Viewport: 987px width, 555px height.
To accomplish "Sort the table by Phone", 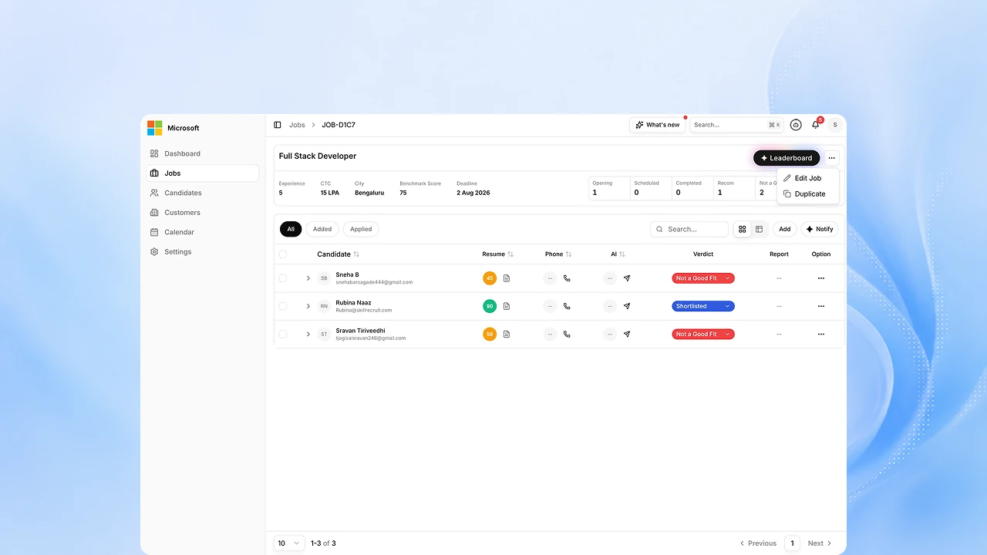I will click(569, 254).
